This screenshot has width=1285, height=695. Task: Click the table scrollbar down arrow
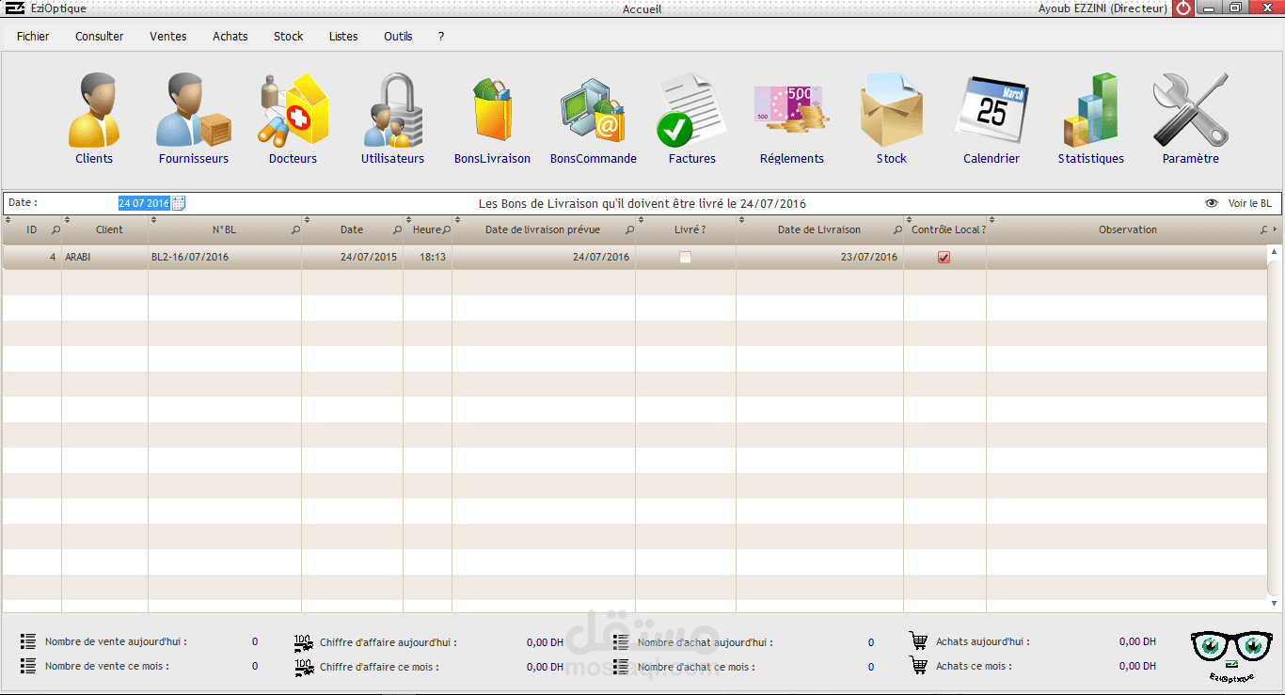coord(1275,604)
